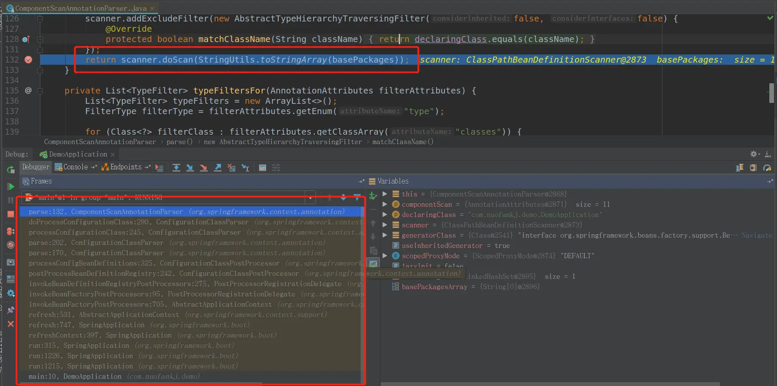Screen dimensions: 777x386
Task: Click the Step Out icon
Action: [x=218, y=168]
